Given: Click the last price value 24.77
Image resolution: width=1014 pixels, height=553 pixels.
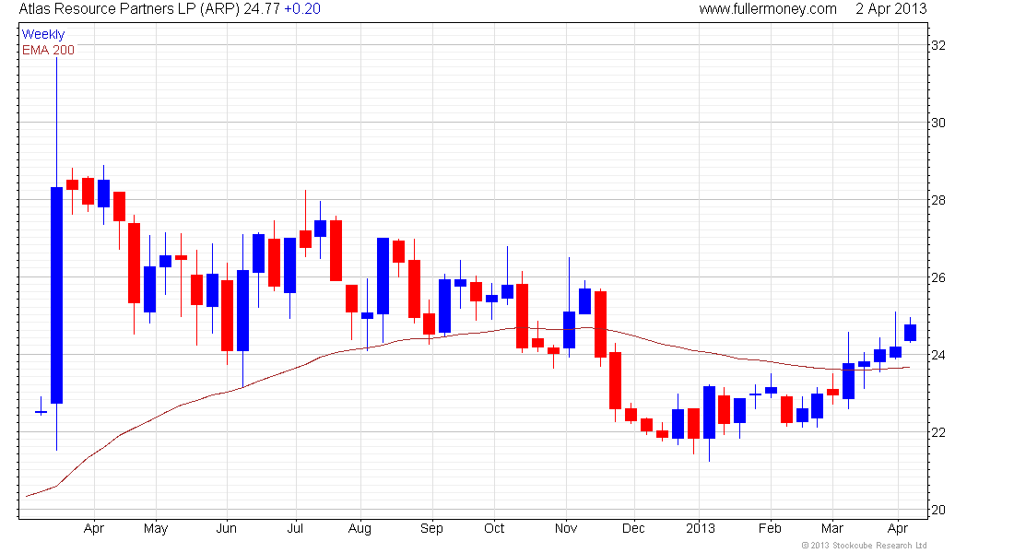Looking at the screenshot, I should (x=261, y=9).
